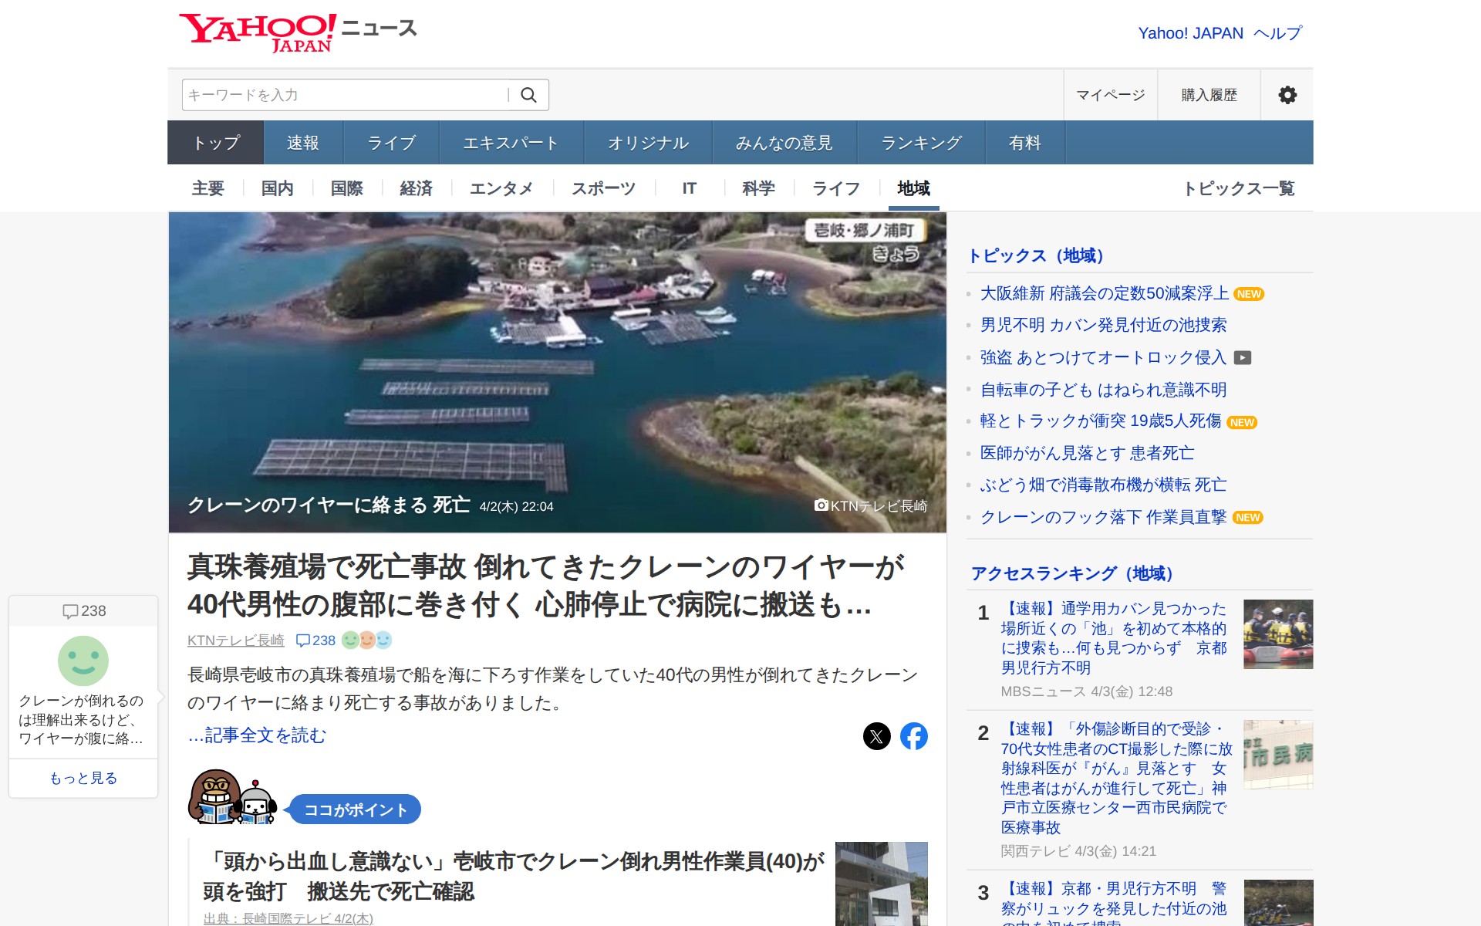1481x926 pixels.
Task: Click the keyword search input field
Action: [345, 95]
